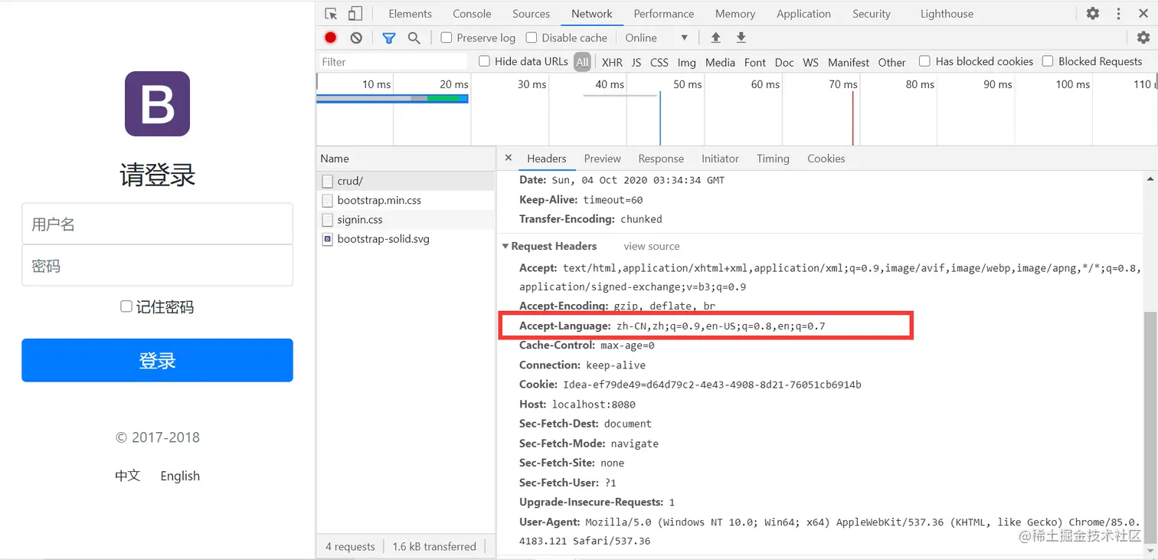Open the Security tab

tap(872, 14)
